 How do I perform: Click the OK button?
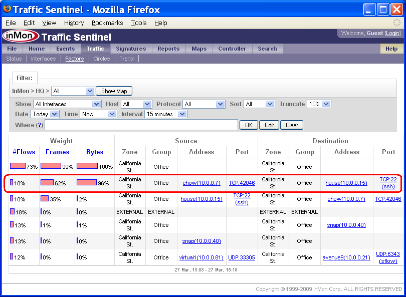[249, 125]
